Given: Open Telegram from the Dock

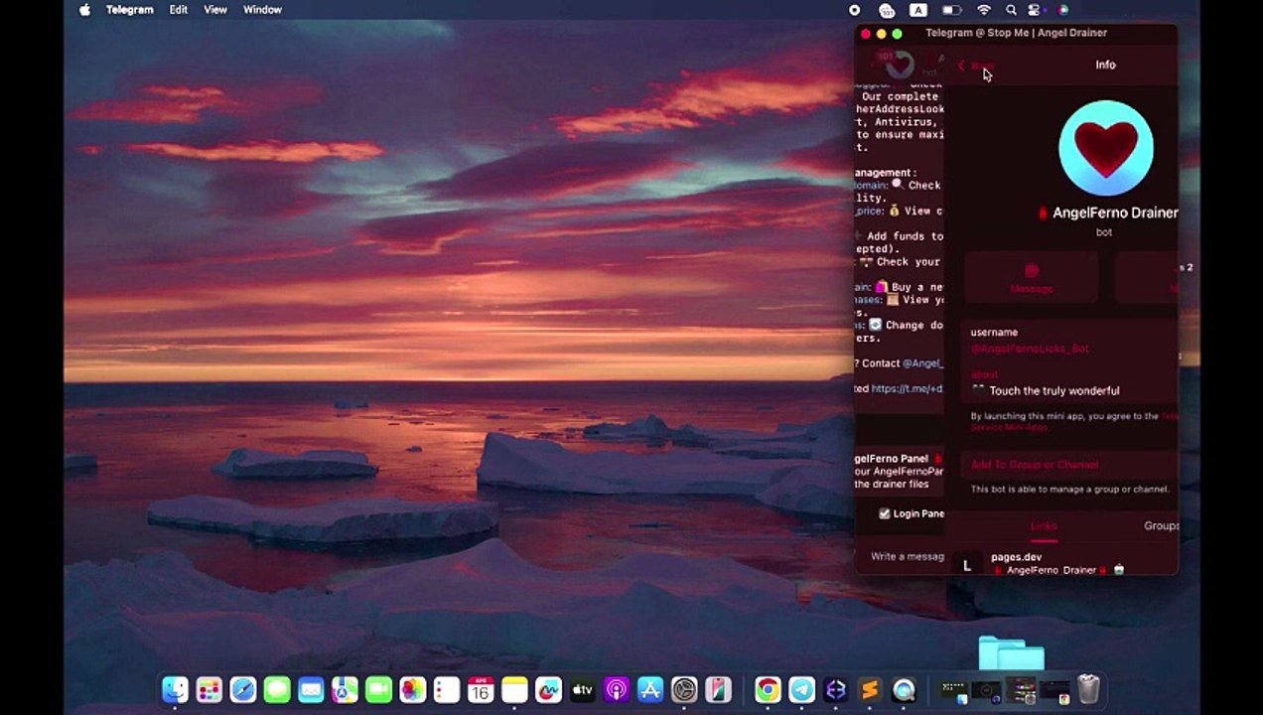Looking at the screenshot, I should [x=801, y=689].
